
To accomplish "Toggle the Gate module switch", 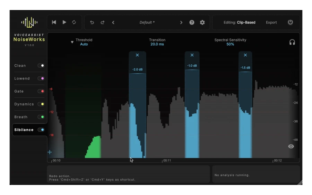I will [x=41, y=91].
